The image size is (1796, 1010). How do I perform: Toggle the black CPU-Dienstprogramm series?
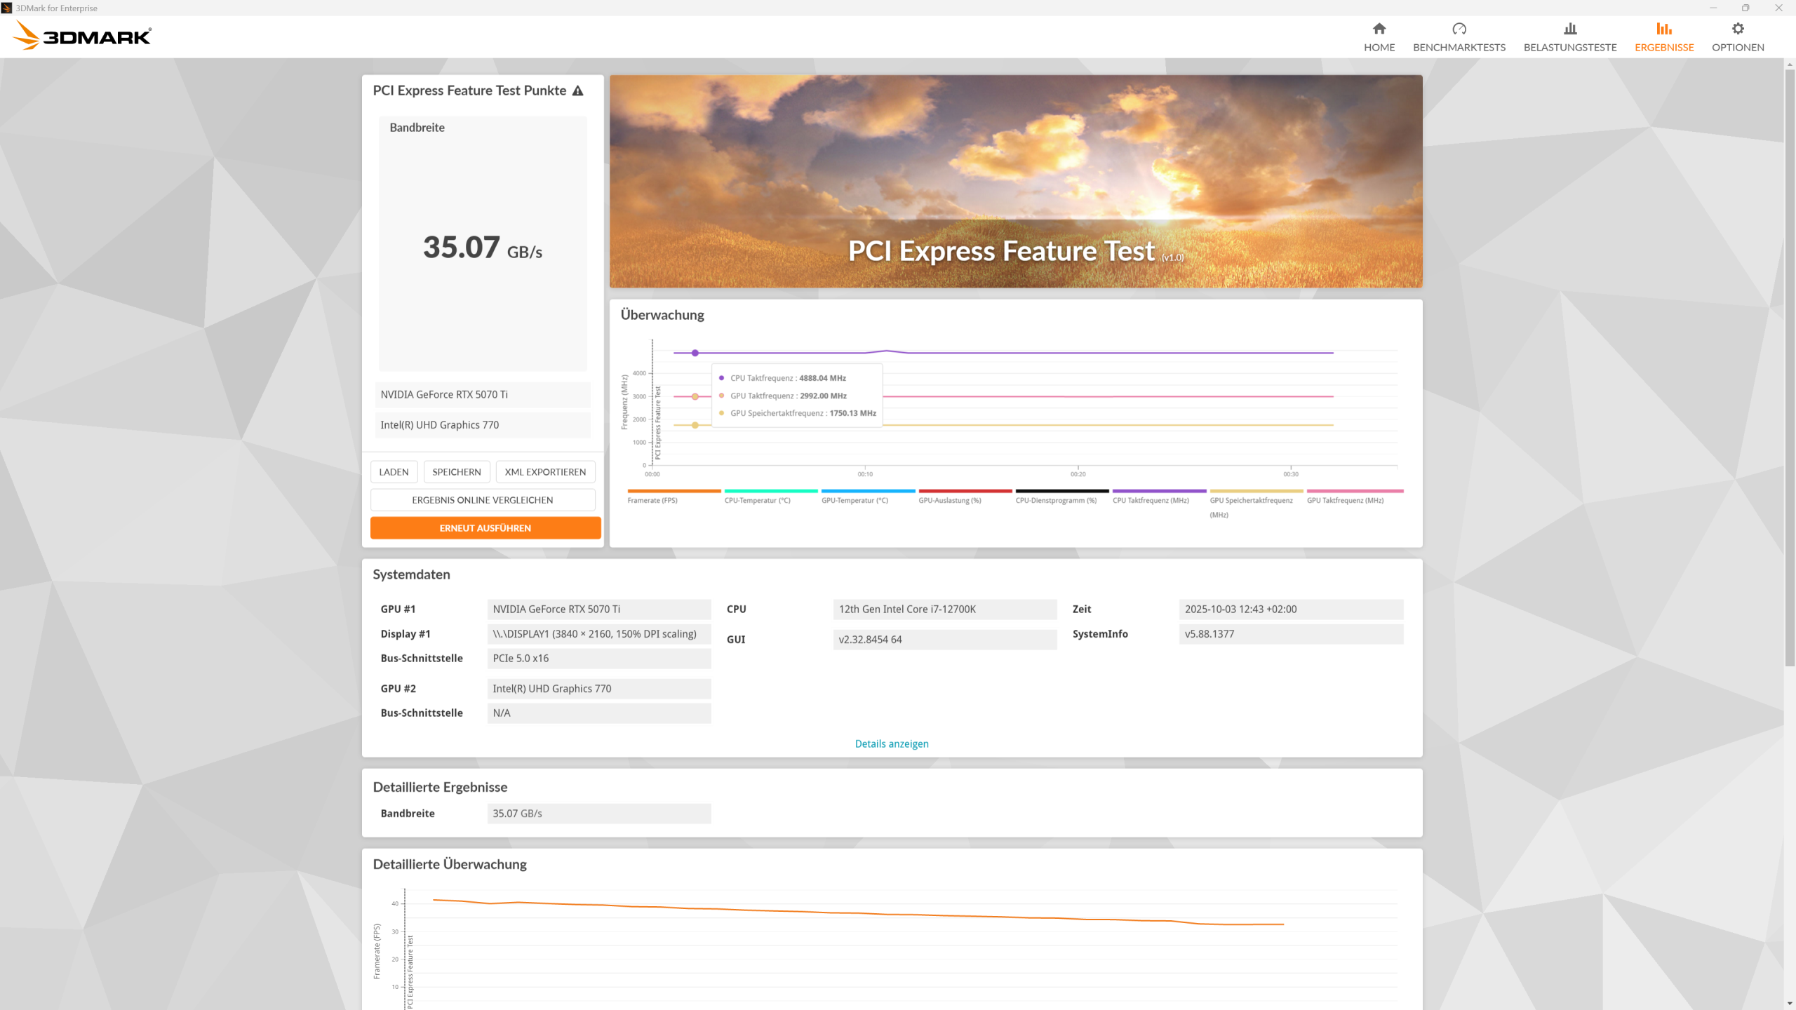[x=1055, y=500]
